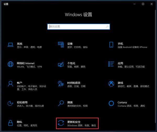
Task: Open the 手机 phone icon
Action: 111,45
